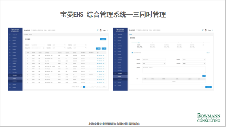
Task: Click large description textarea in right screenshot form
Action: 174,70
